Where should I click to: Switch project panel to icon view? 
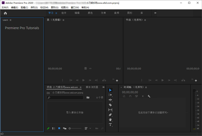(59, 128)
